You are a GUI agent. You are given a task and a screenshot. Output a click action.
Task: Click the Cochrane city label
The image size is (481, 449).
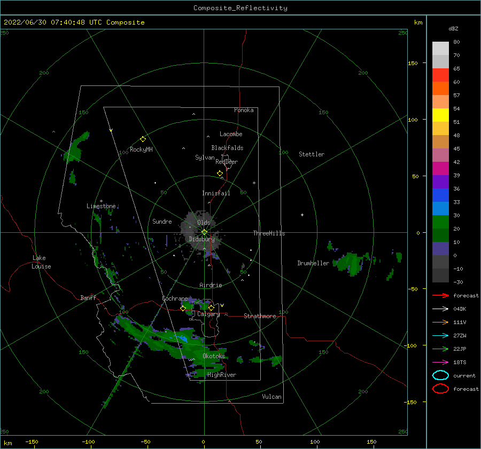[175, 298]
